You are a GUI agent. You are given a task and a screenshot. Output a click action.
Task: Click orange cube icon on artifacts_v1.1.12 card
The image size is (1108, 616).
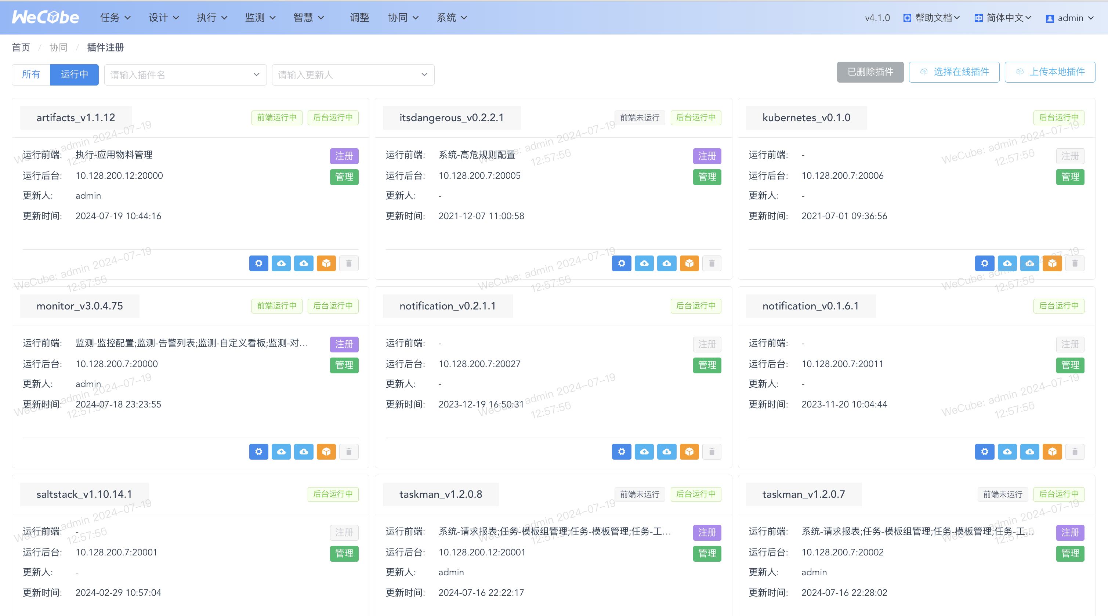click(x=326, y=263)
